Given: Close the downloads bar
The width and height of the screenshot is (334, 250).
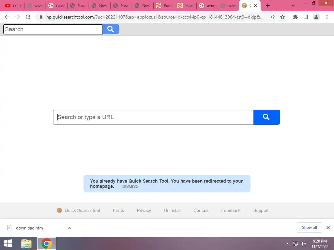Looking at the screenshot, I should click(328, 228).
